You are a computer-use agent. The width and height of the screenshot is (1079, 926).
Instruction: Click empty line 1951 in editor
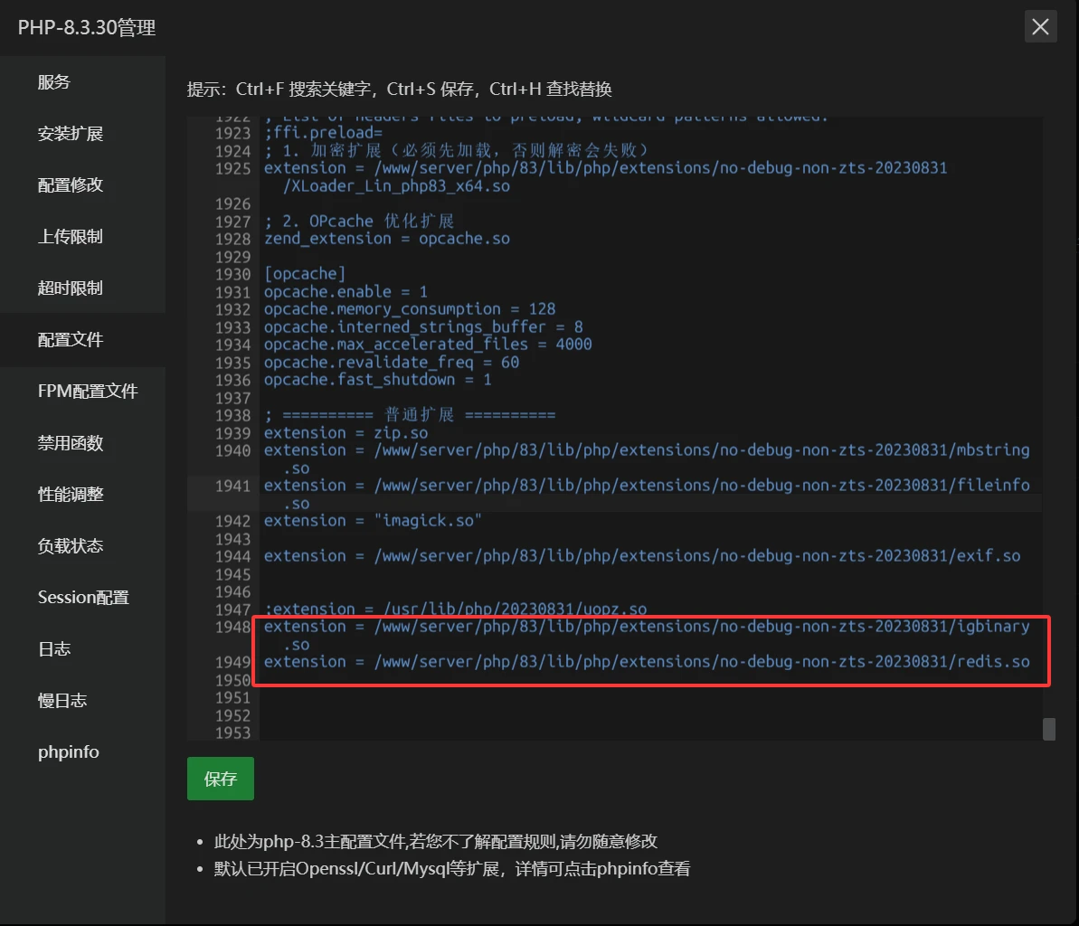(650, 697)
